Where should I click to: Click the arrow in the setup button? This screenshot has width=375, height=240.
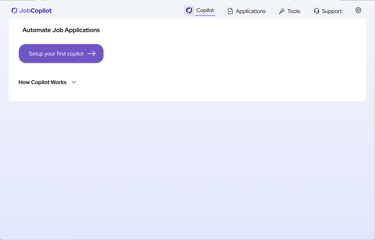91,54
